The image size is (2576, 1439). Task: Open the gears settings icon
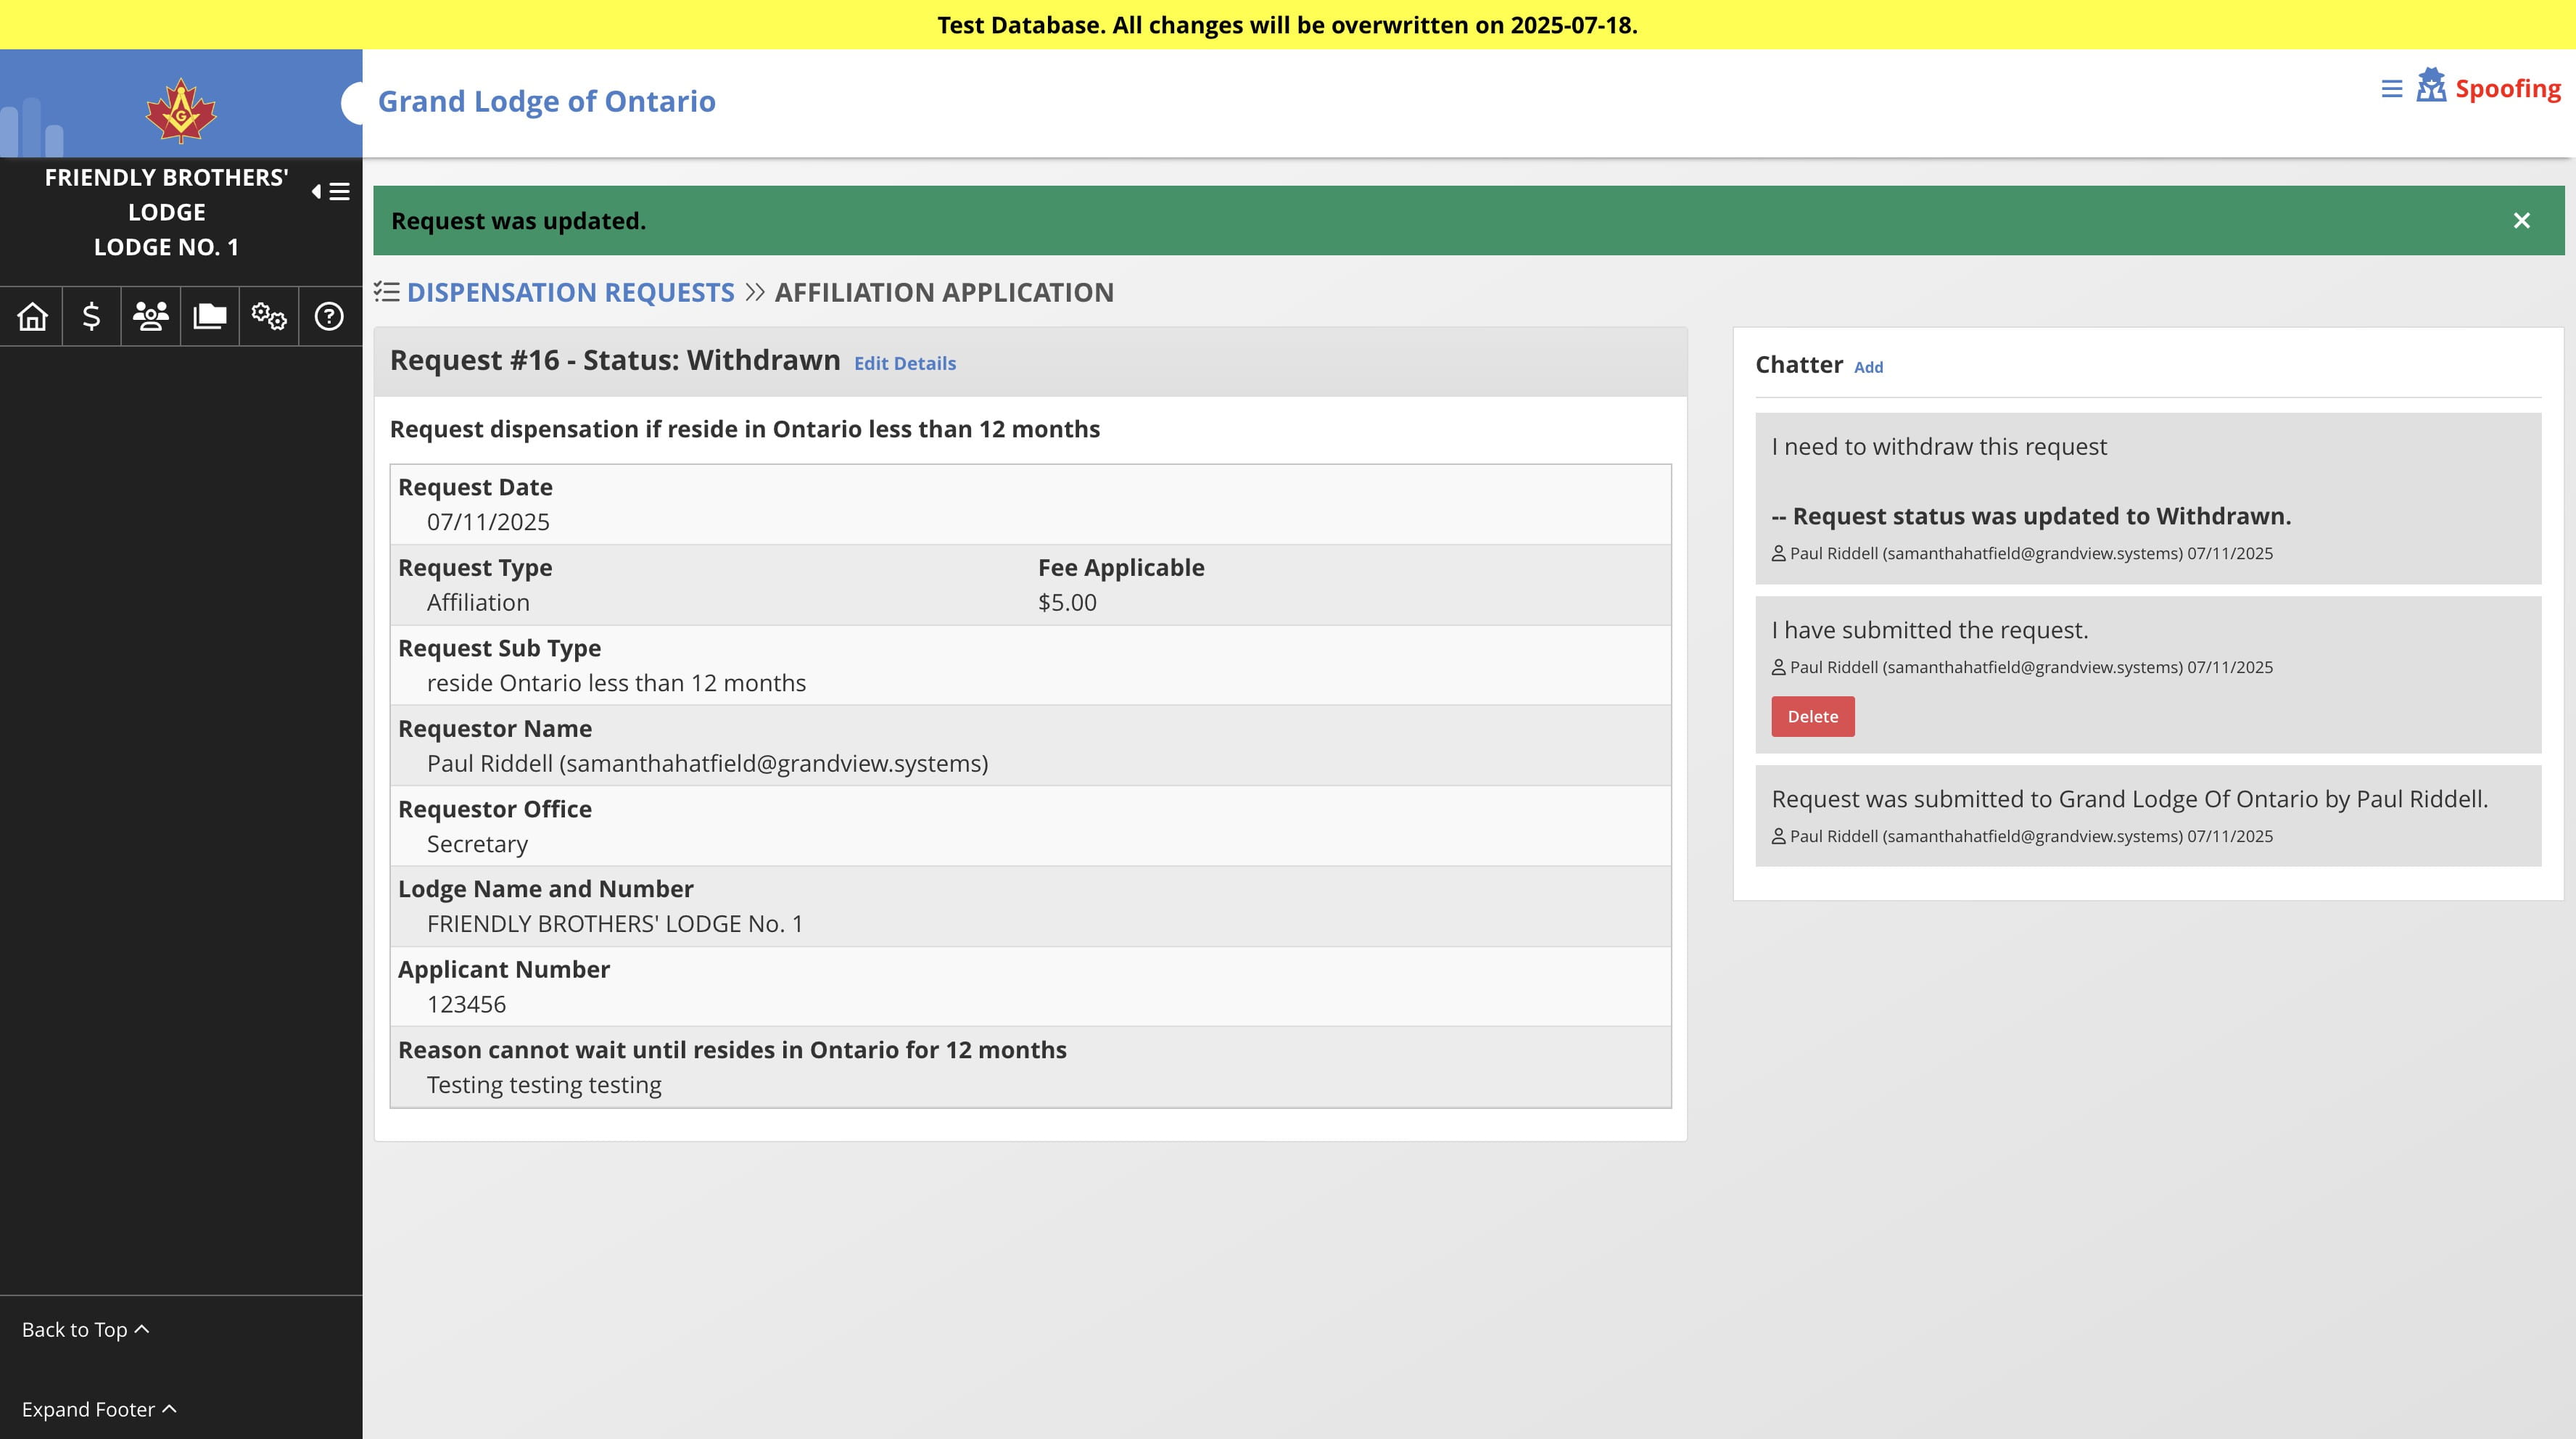(x=269, y=317)
